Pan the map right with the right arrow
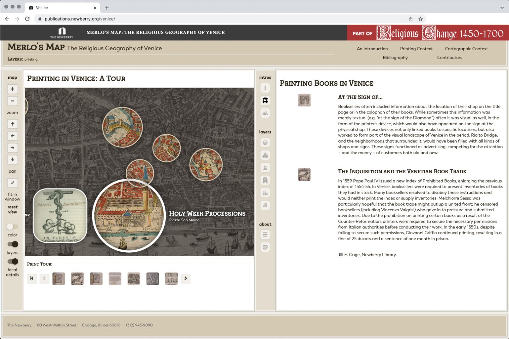The image size is (509, 339). (x=12, y=148)
